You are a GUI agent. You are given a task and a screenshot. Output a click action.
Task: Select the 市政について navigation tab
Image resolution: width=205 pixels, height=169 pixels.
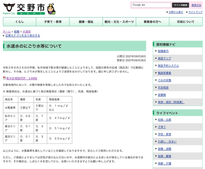[186, 22]
